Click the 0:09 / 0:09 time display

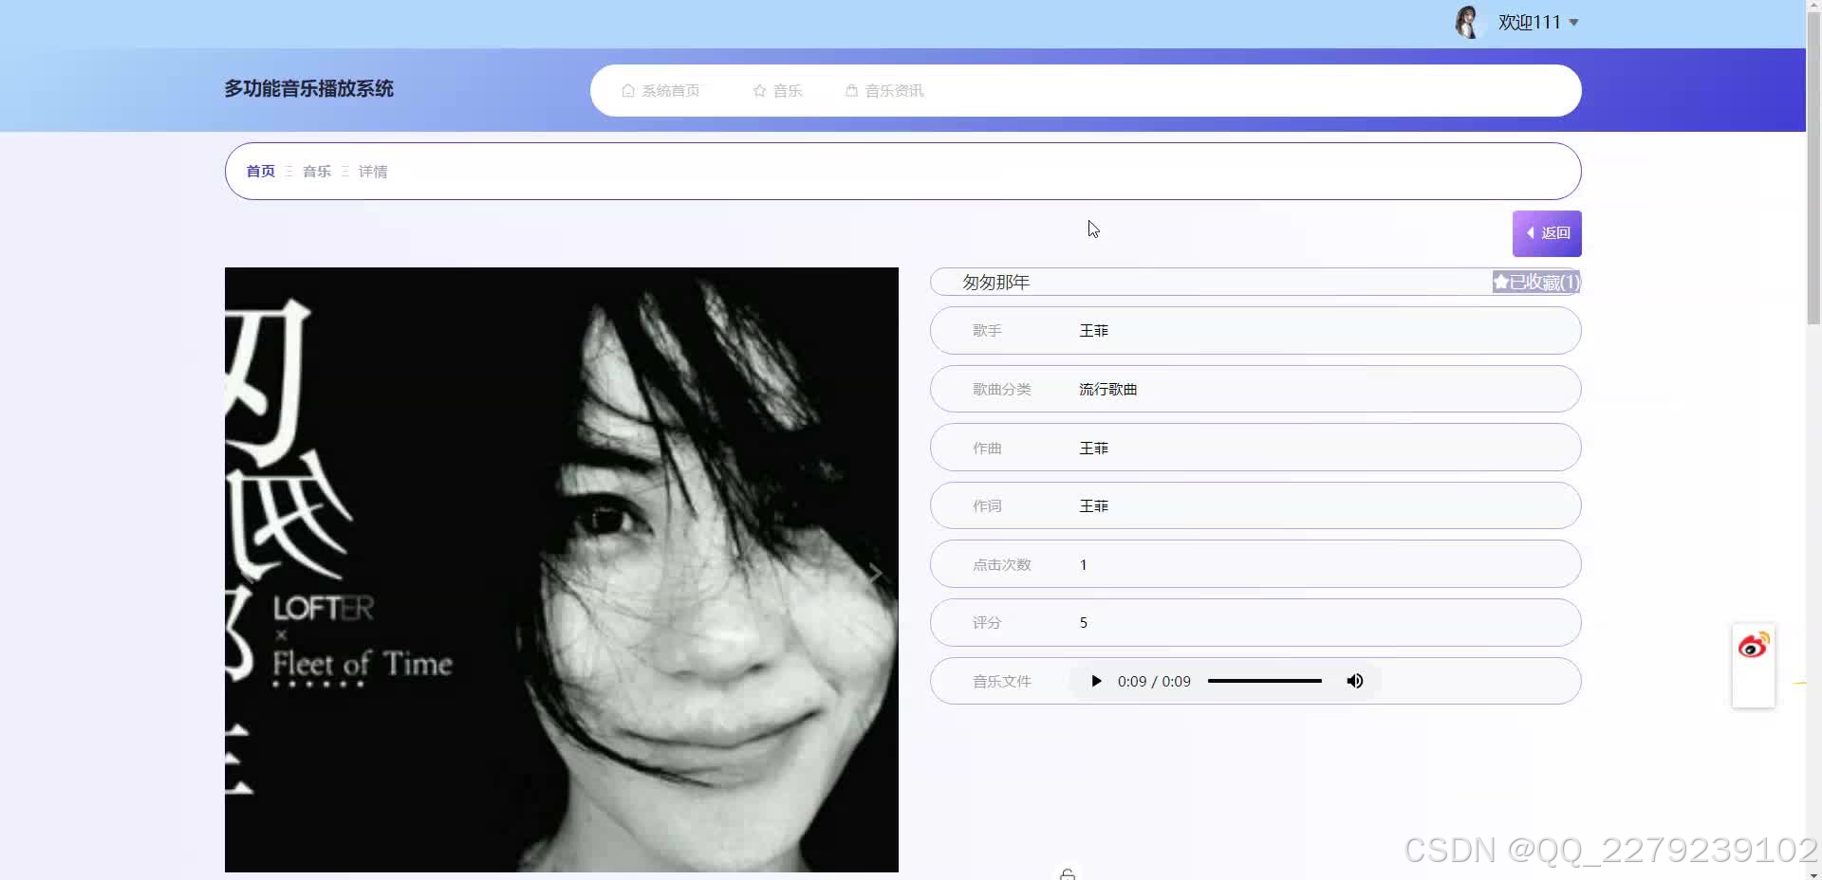1154,681
